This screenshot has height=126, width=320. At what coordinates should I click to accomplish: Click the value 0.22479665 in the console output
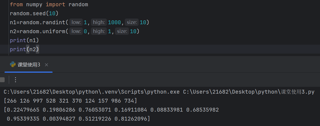(23, 110)
